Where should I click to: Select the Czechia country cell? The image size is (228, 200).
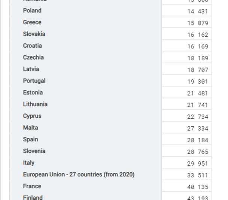tap(33, 57)
